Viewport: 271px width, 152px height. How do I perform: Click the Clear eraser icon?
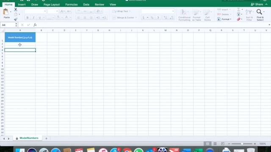click(239, 19)
